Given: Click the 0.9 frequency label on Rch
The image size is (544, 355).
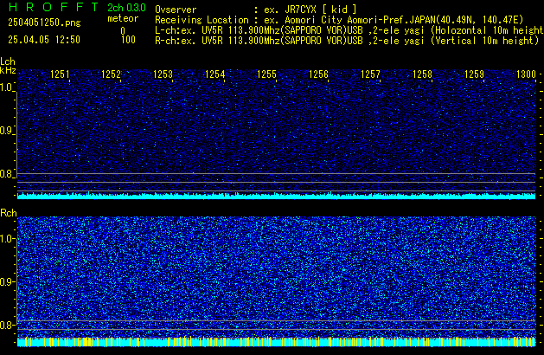Looking at the screenshot, I should click(7, 281).
